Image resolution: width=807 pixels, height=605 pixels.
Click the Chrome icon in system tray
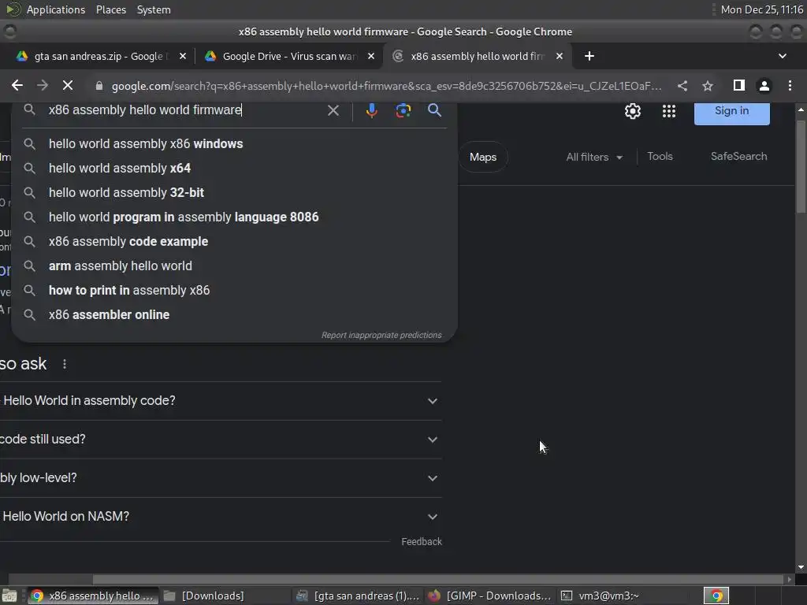pos(716,596)
